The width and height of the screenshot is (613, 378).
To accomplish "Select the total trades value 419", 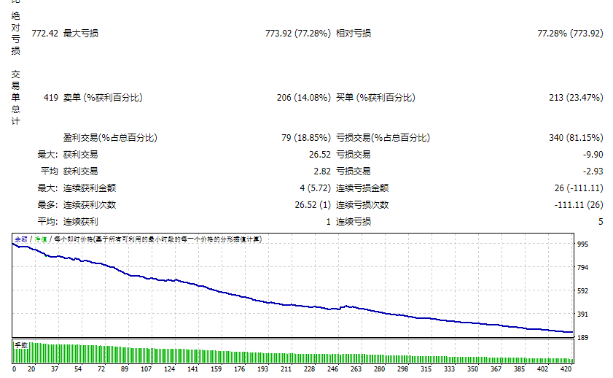I will point(51,98).
